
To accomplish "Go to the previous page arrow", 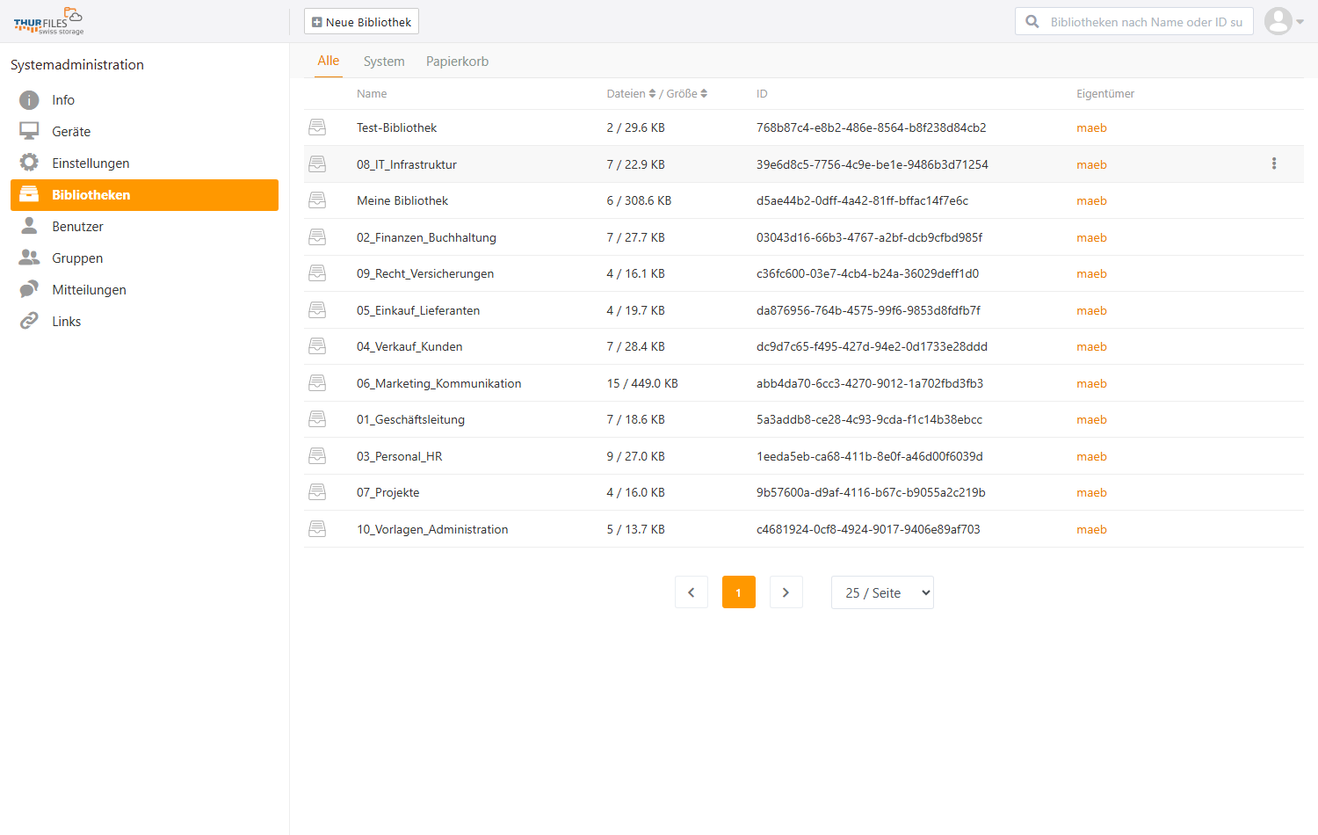I will (x=692, y=592).
